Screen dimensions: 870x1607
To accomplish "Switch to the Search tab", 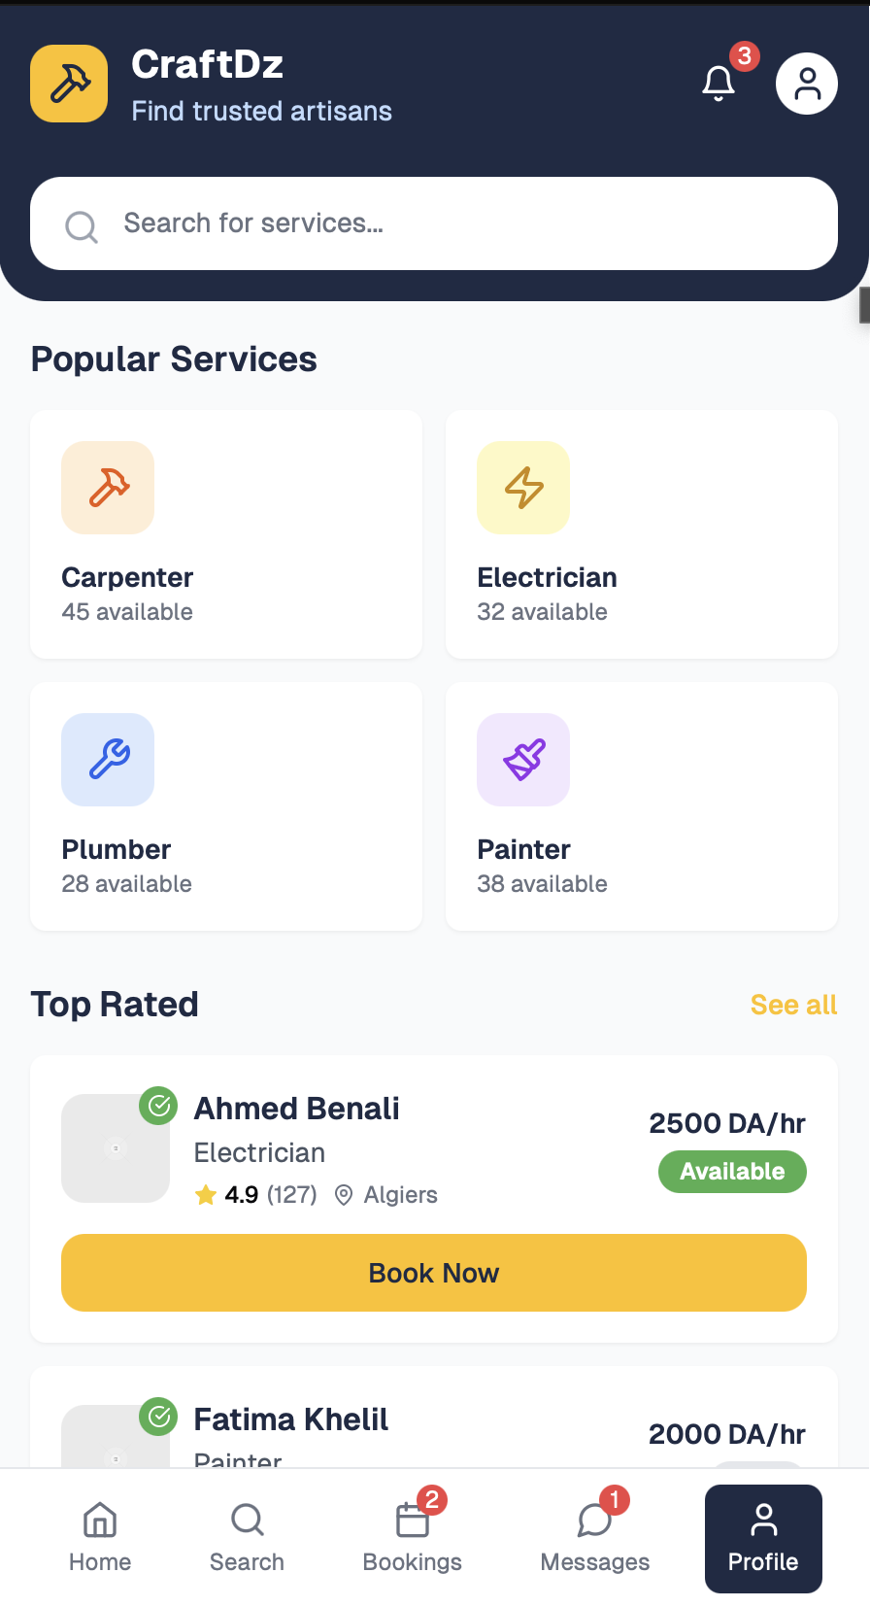I will pyautogui.click(x=248, y=1538).
